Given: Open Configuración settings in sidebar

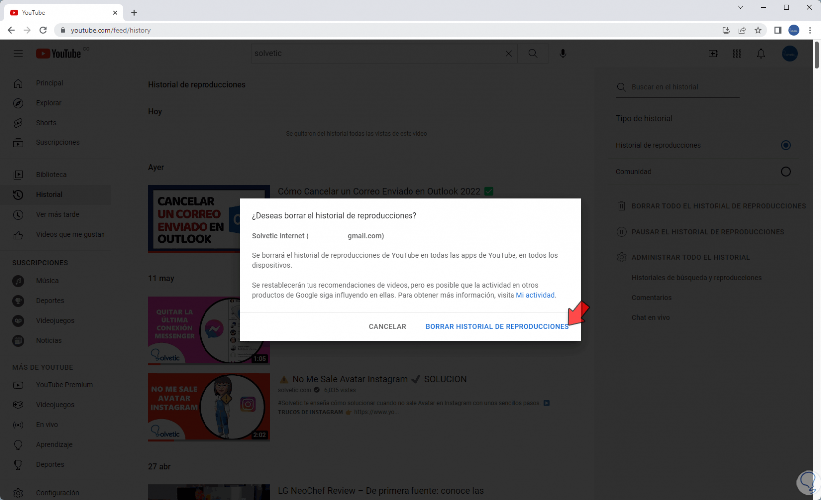Looking at the screenshot, I should 56,493.
